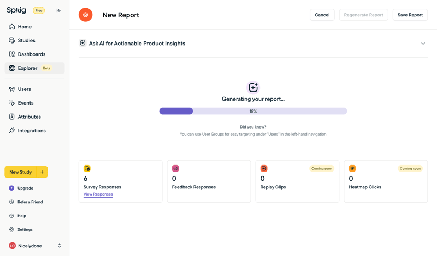Click the orange Heatmap Clicks icon
This screenshot has width=437, height=256.
352,168
